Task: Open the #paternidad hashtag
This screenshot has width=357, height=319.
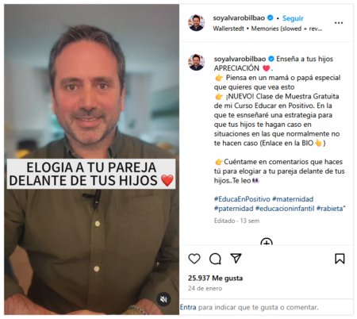Action: [233, 209]
